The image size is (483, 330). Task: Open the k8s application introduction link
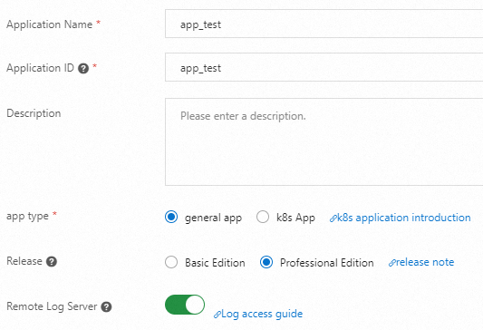[404, 218]
